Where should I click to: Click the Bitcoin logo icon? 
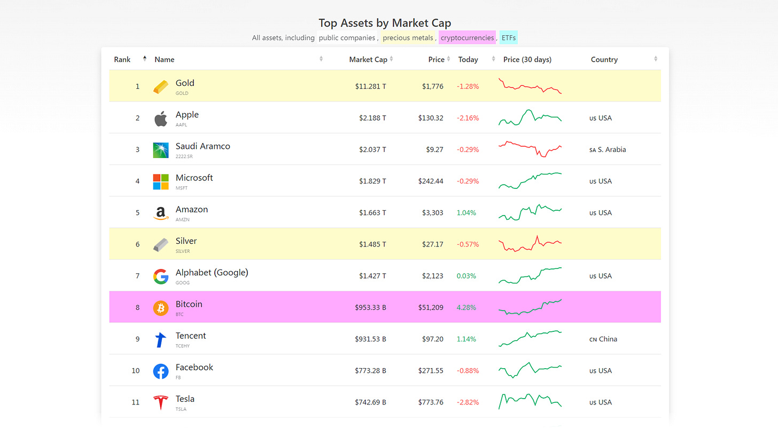[x=160, y=308]
